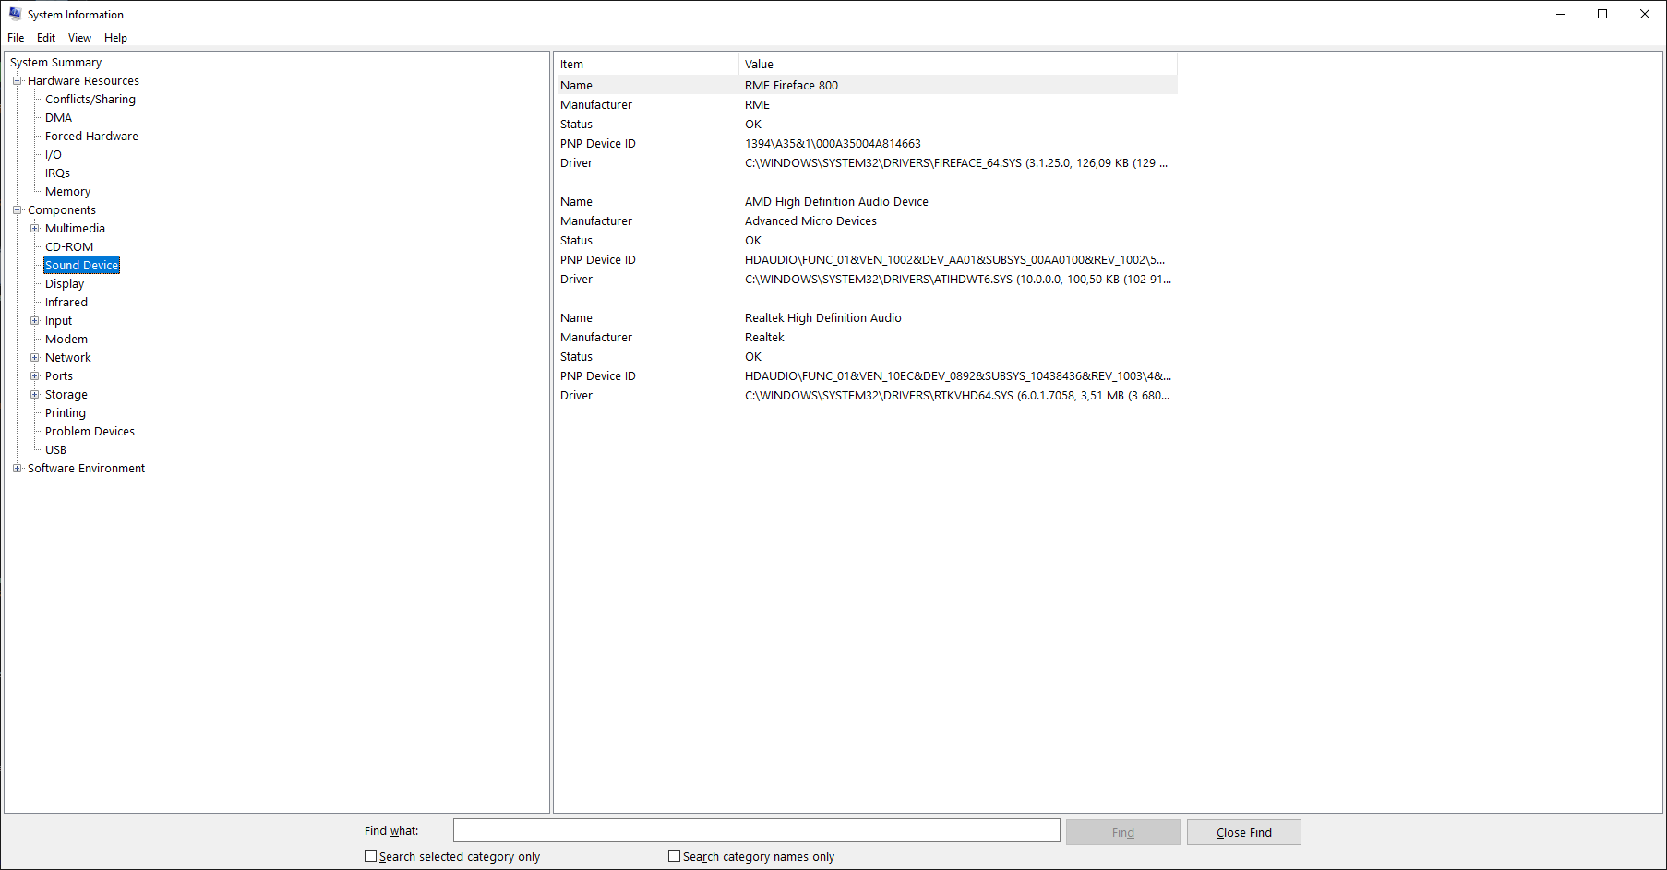
Task: Click the FIREFACE_64.SYS driver value
Action: pos(956,162)
